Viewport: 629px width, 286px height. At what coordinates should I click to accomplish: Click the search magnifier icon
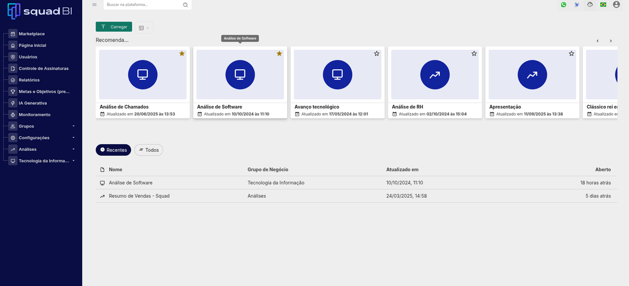point(185,5)
